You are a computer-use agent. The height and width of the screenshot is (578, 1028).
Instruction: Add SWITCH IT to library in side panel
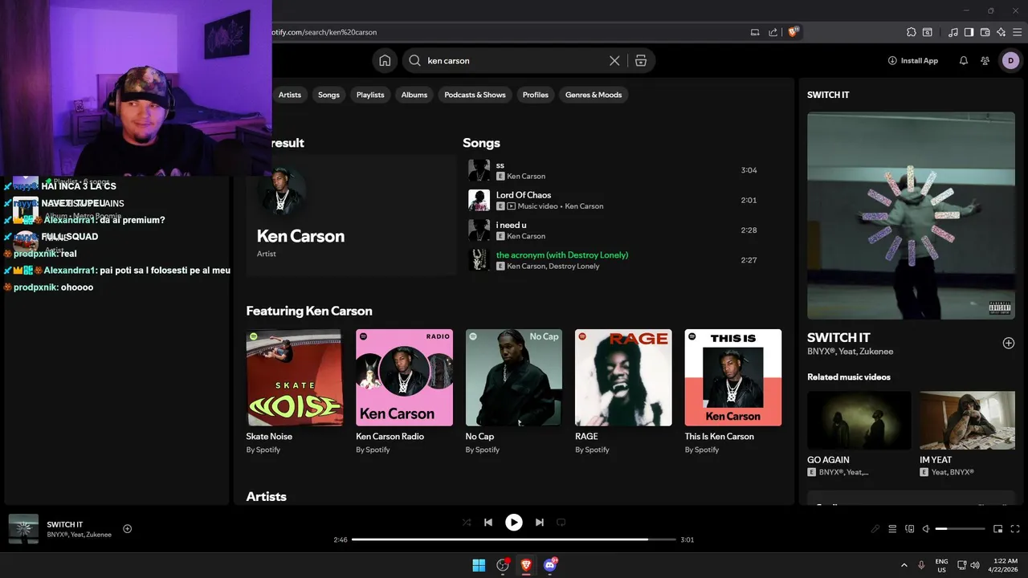pos(1009,343)
